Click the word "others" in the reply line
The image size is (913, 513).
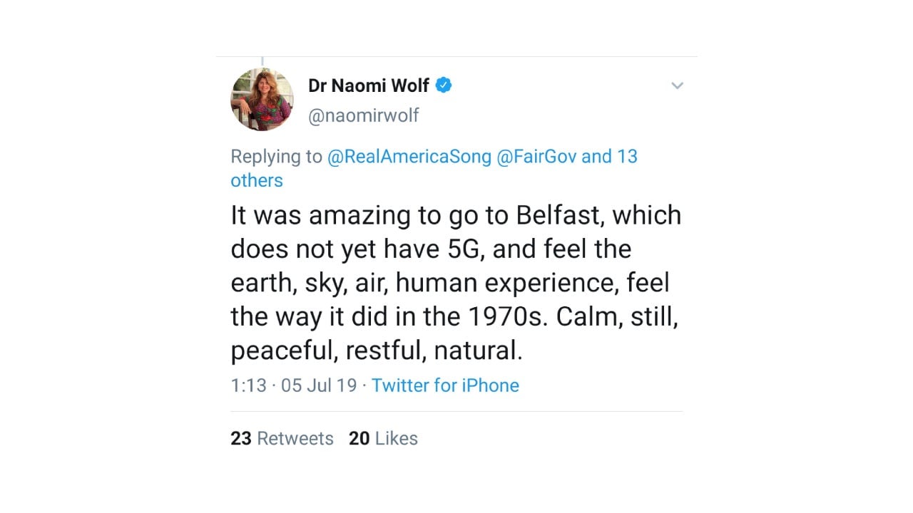257,180
